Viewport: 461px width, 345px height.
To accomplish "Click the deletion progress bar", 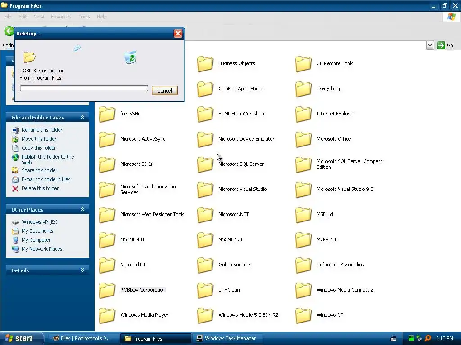I will 84,88.
